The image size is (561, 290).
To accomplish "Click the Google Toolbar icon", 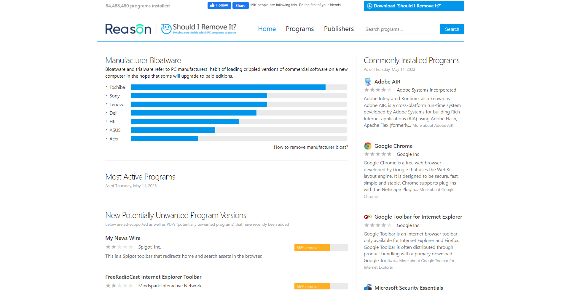I will pyautogui.click(x=368, y=217).
